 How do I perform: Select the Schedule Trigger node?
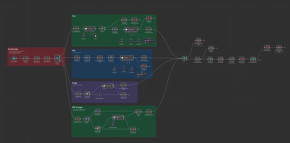click(14, 58)
